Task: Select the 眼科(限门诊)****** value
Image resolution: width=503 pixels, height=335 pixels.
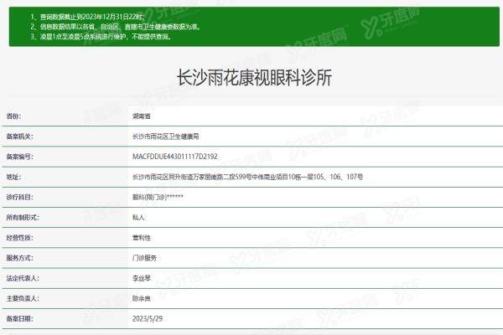Action: click(x=158, y=197)
